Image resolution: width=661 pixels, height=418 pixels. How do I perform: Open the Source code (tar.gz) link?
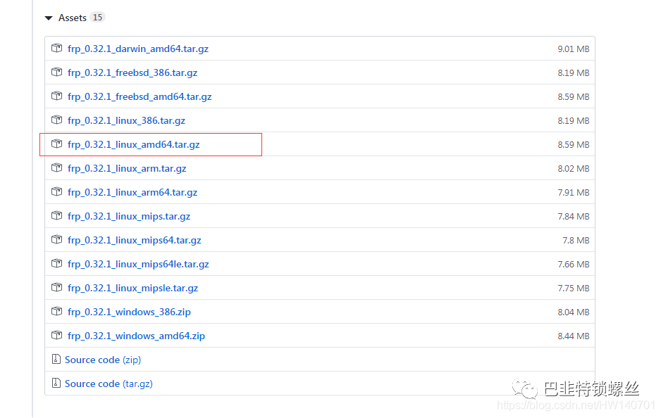(x=109, y=384)
